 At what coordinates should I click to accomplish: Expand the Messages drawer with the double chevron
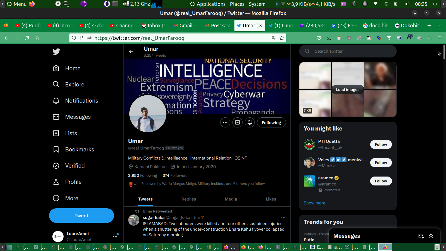pyautogui.click(x=431, y=236)
